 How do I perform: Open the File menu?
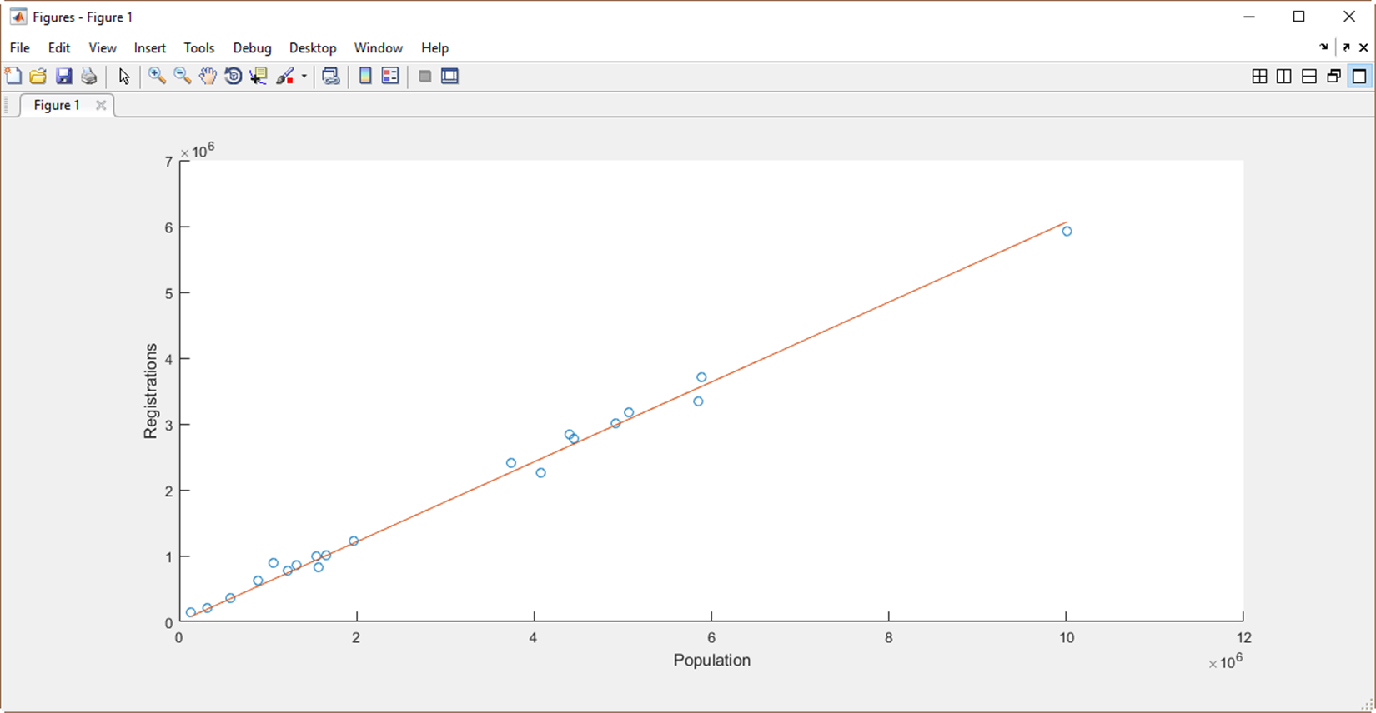(20, 48)
